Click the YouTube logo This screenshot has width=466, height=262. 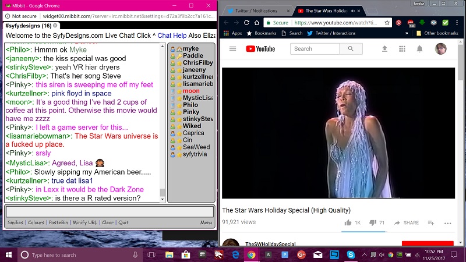260,49
